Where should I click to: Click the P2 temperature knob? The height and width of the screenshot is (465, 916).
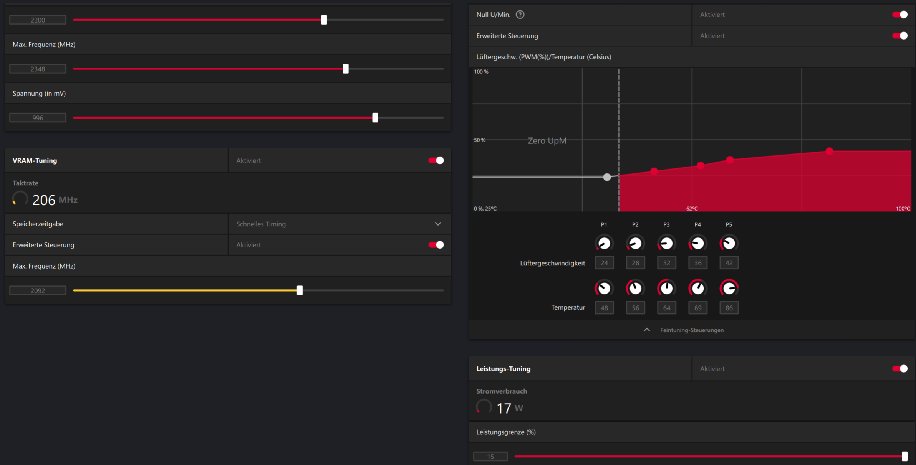click(635, 288)
